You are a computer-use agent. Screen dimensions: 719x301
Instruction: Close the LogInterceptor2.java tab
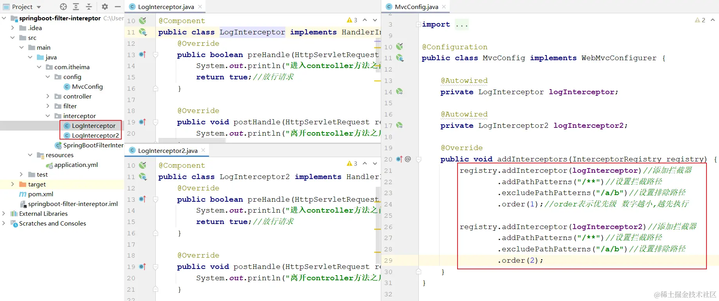(x=203, y=150)
